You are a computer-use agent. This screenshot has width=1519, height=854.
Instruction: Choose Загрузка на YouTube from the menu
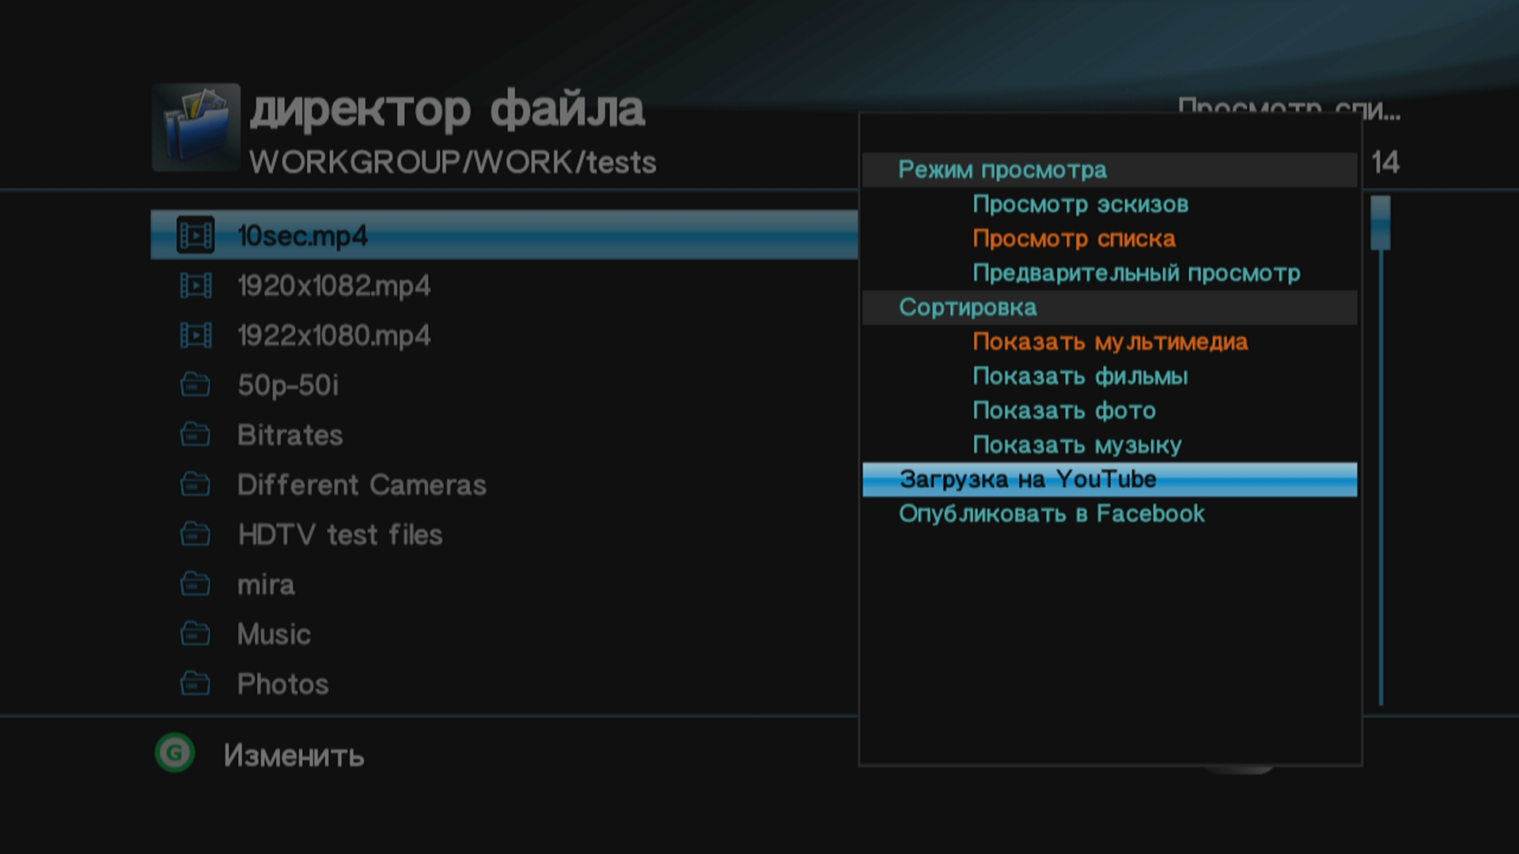[1026, 478]
